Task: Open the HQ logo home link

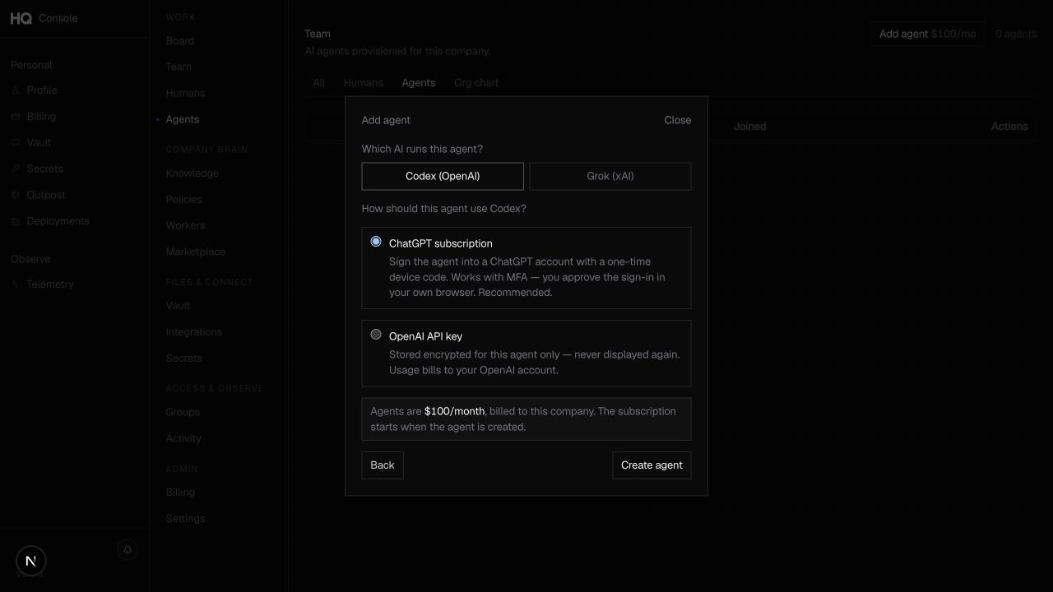Action: [21, 18]
